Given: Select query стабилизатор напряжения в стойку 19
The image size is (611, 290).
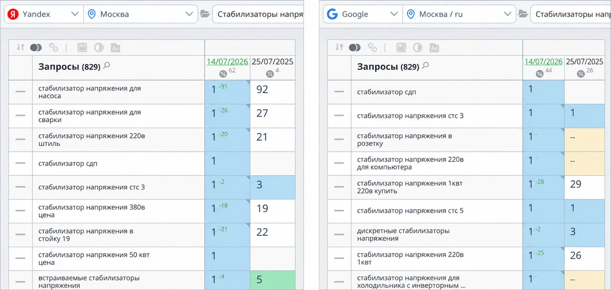Looking at the screenshot, I should (86, 235).
